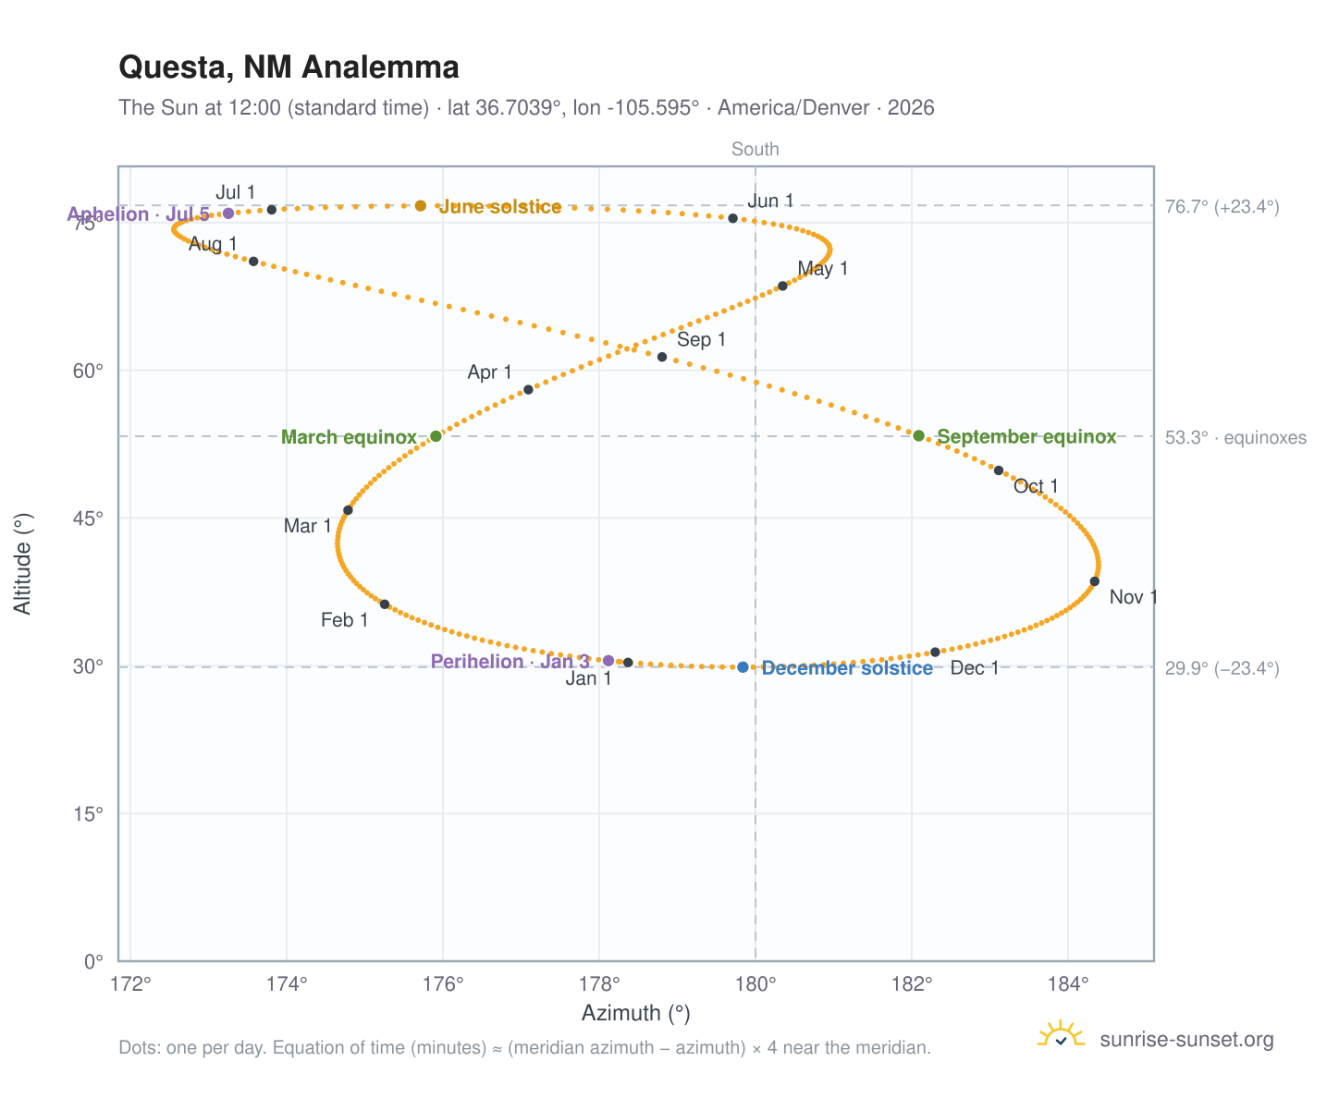Viewport: 1339px width, 1098px height.
Task: Select the December solstice blue dot
Action: coord(743,667)
